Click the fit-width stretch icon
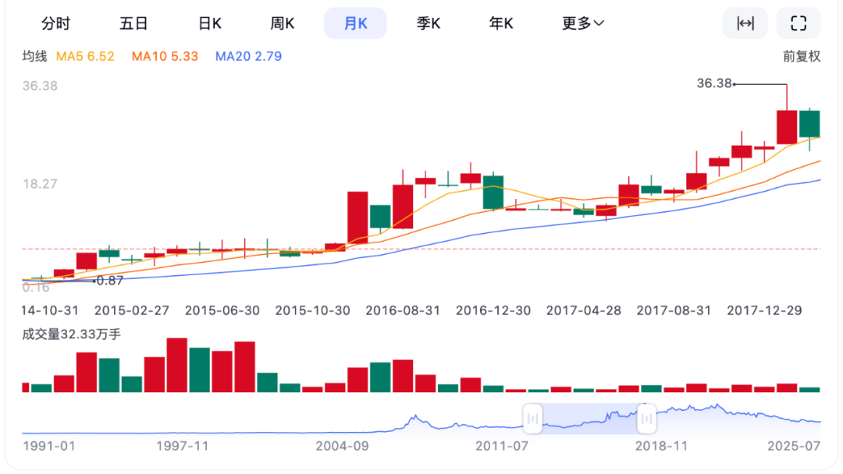 745,23
